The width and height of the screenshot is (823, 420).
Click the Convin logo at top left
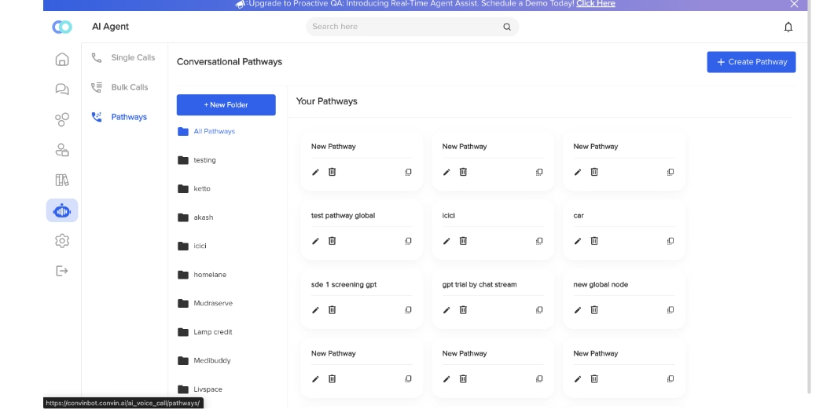62,27
